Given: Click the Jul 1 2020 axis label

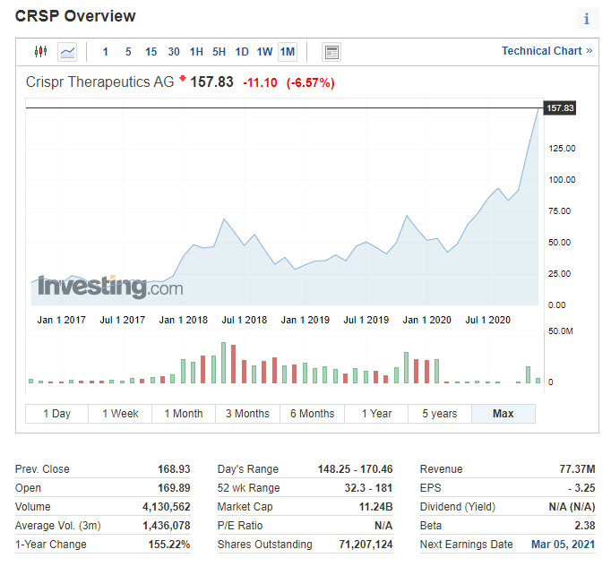Looking at the screenshot, I should [488, 320].
